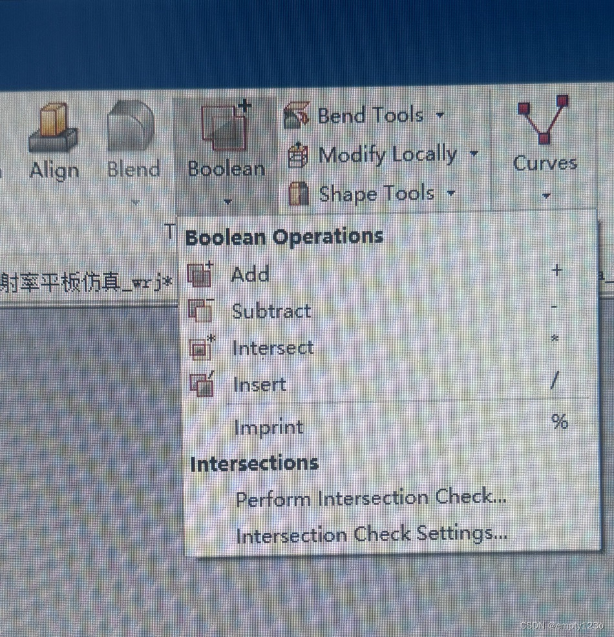Open Intersection Check Settings menu entry
Image resolution: width=614 pixels, height=637 pixels.
pos(372,535)
